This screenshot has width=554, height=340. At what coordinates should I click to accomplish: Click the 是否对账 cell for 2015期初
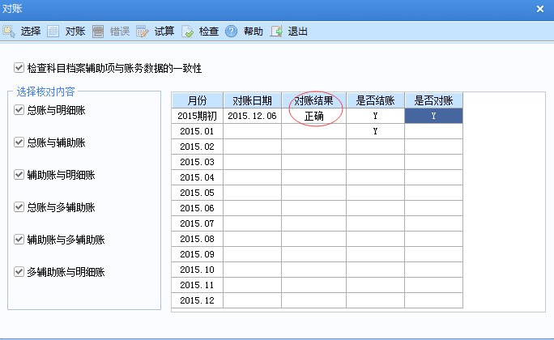(433, 116)
